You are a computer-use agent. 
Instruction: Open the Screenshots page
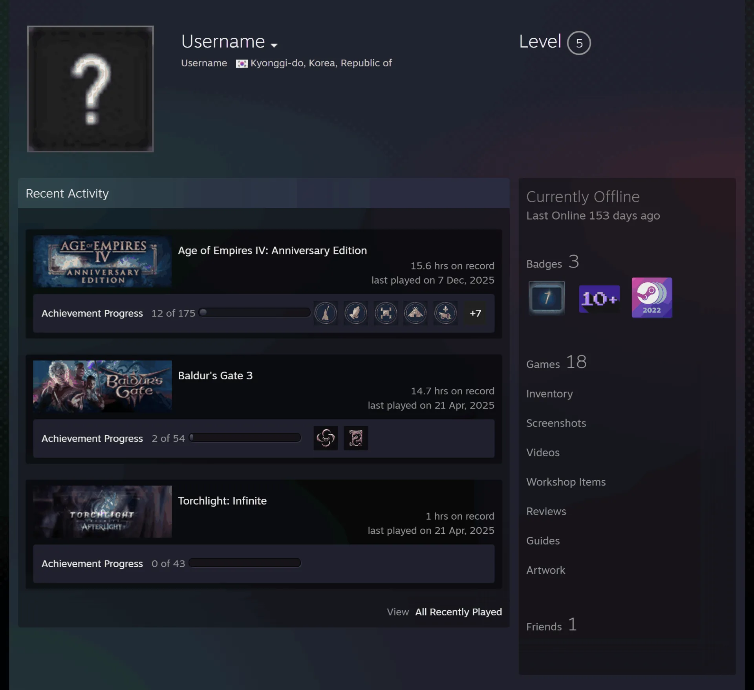tap(556, 423)
